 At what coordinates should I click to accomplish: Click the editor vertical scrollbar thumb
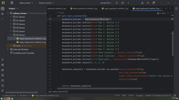(x=173, y=44)
